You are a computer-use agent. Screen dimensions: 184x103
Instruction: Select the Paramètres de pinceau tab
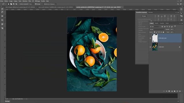click(141, 12)
